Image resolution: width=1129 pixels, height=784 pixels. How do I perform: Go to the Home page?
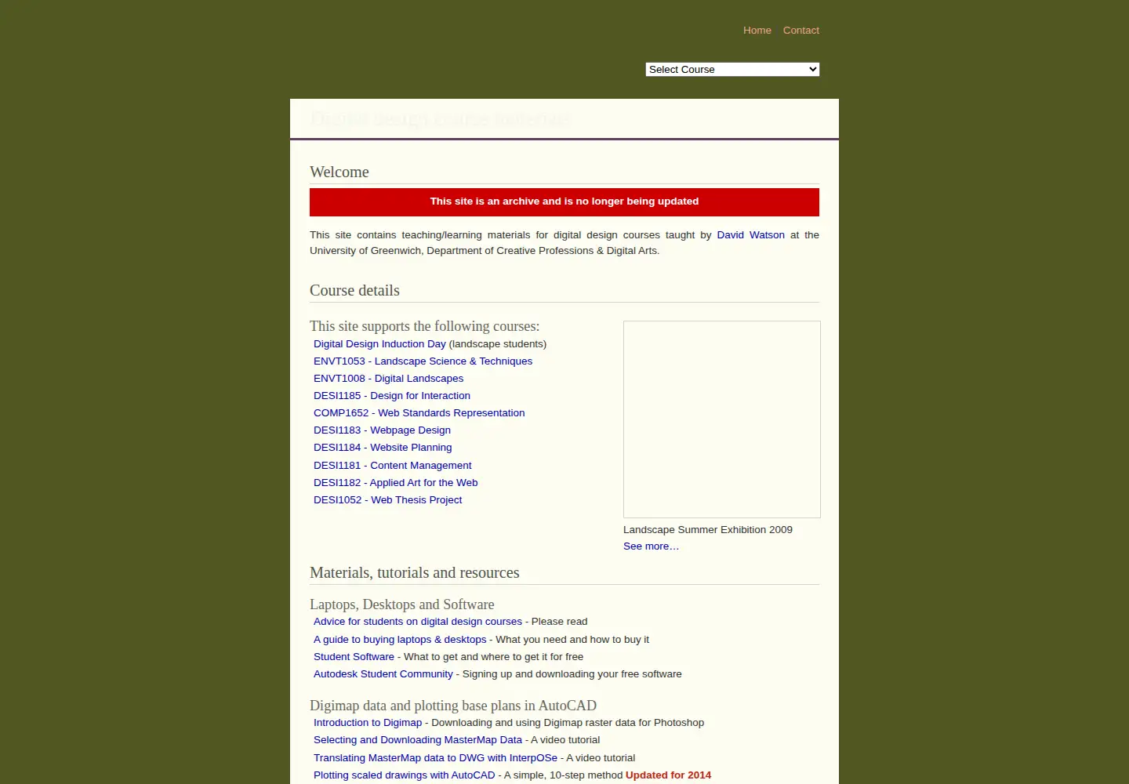[757, 31]
